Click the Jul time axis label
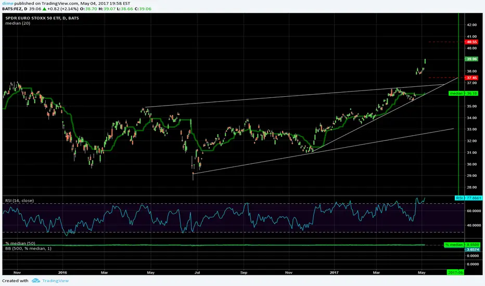This screenshot has height=286, width=485. pos(197,272)
